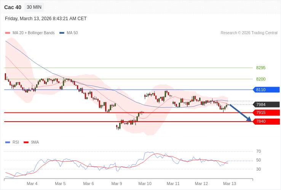Click the Mar 10 date axis label
Image resolution: width=281 pixels, height=190 pixels.
tap(145, 184)
